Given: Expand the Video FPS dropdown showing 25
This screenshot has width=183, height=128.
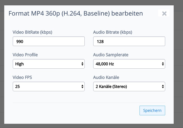Looking at the screenshot, I should tap(49, 86).
